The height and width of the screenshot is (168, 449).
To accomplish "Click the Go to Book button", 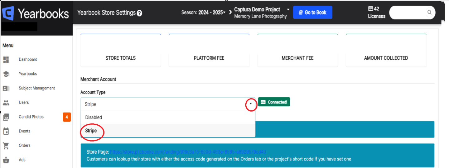I will coord(312,12).
